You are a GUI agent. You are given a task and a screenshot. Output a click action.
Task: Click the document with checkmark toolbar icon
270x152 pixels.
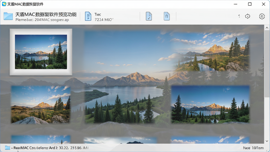point(149,16)
